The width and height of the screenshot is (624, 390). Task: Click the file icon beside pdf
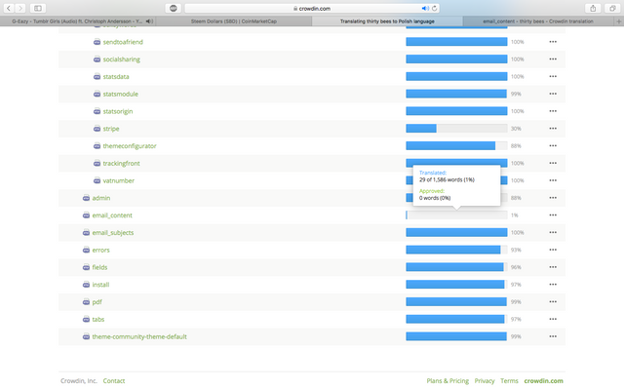click(86, 302)
